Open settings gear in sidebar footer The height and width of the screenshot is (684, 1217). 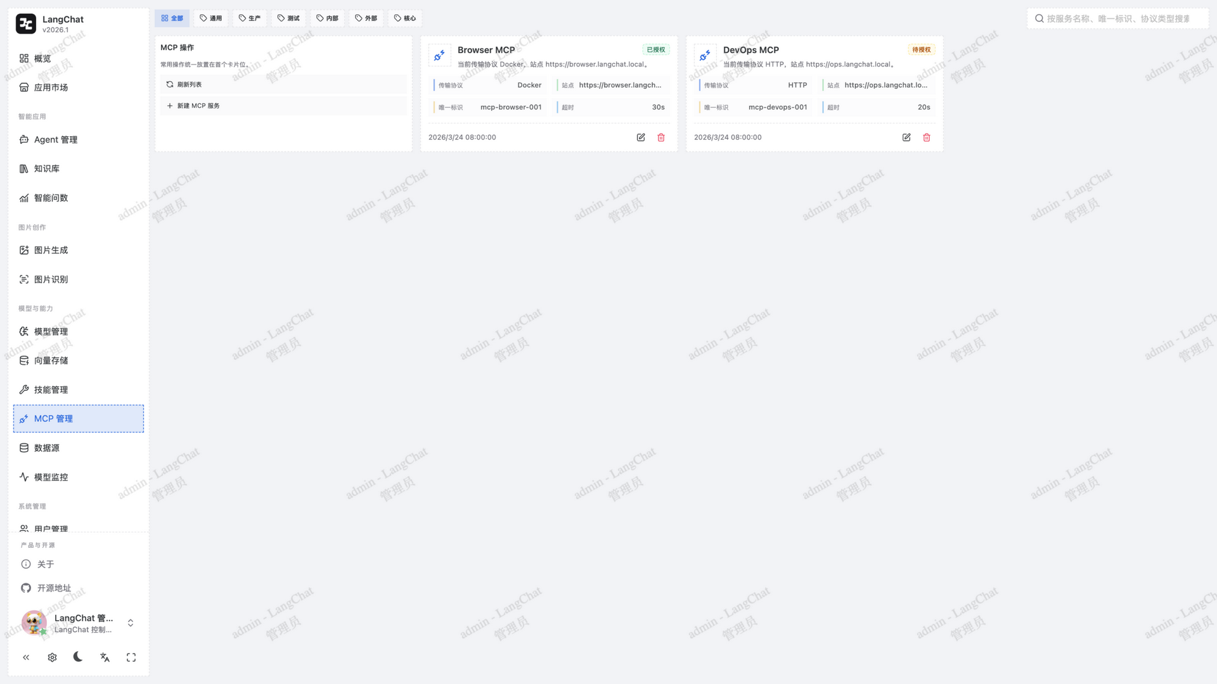[52, 657]
